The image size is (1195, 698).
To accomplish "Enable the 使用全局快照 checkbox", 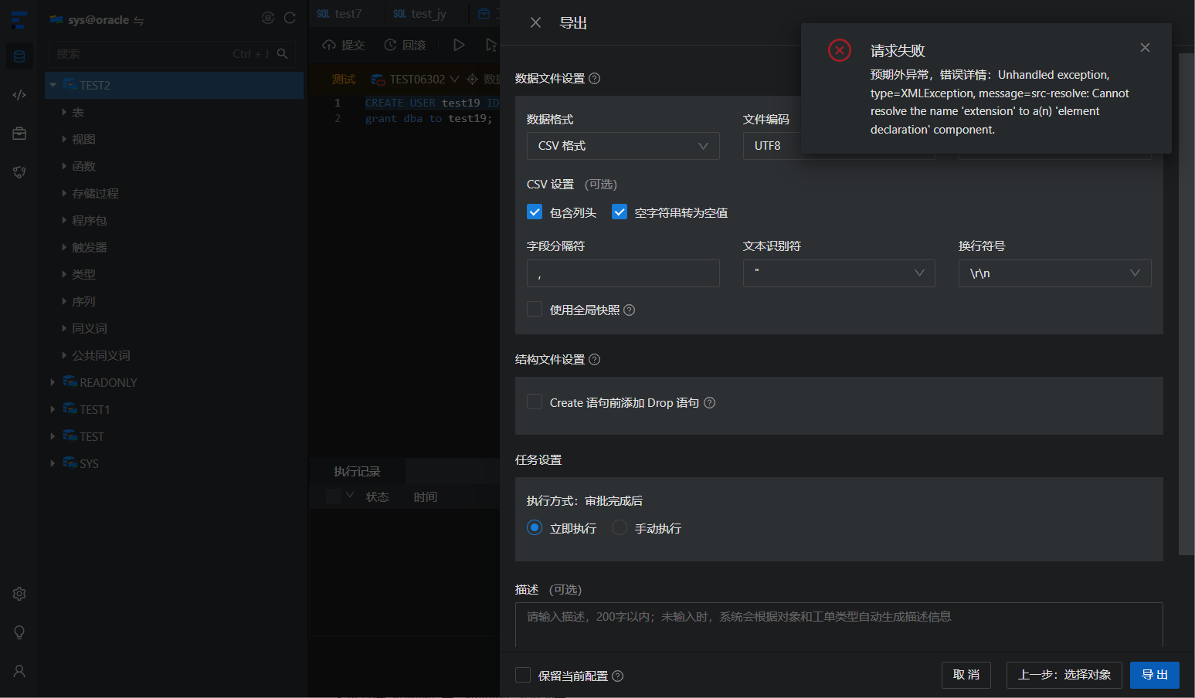I will (x=535, y=310).
